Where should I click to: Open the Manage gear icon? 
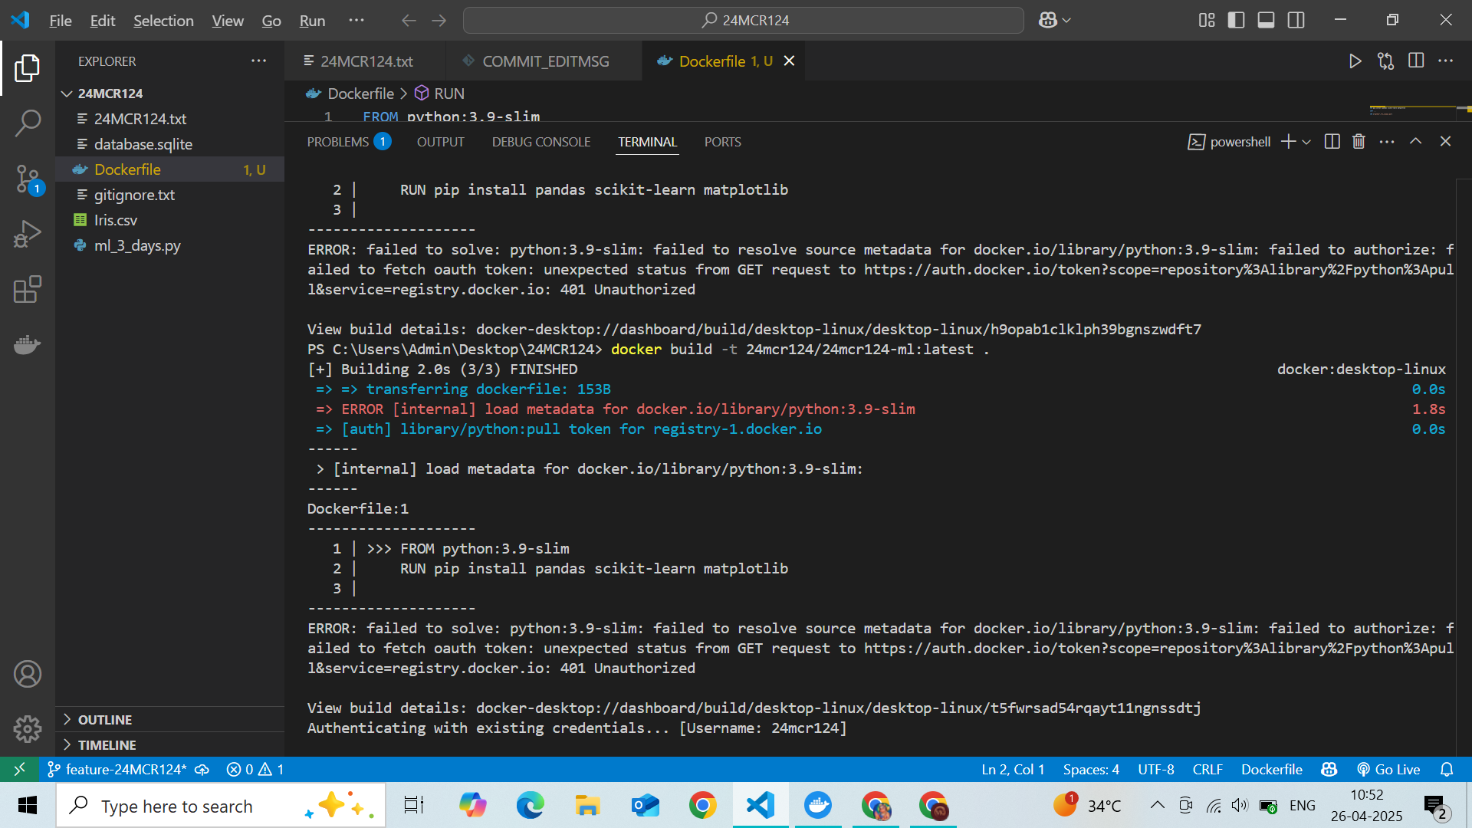click(x=28, y=728)
